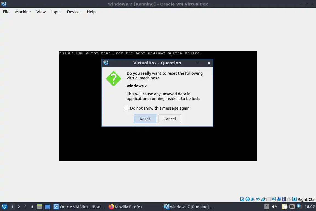Click the audio status bar icon

click(253, 199)
